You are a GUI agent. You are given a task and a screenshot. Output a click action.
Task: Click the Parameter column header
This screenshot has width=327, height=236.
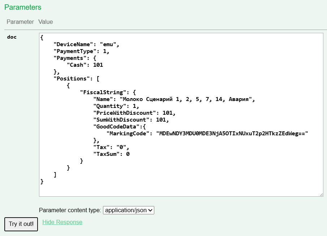click(x=20, y=22)
